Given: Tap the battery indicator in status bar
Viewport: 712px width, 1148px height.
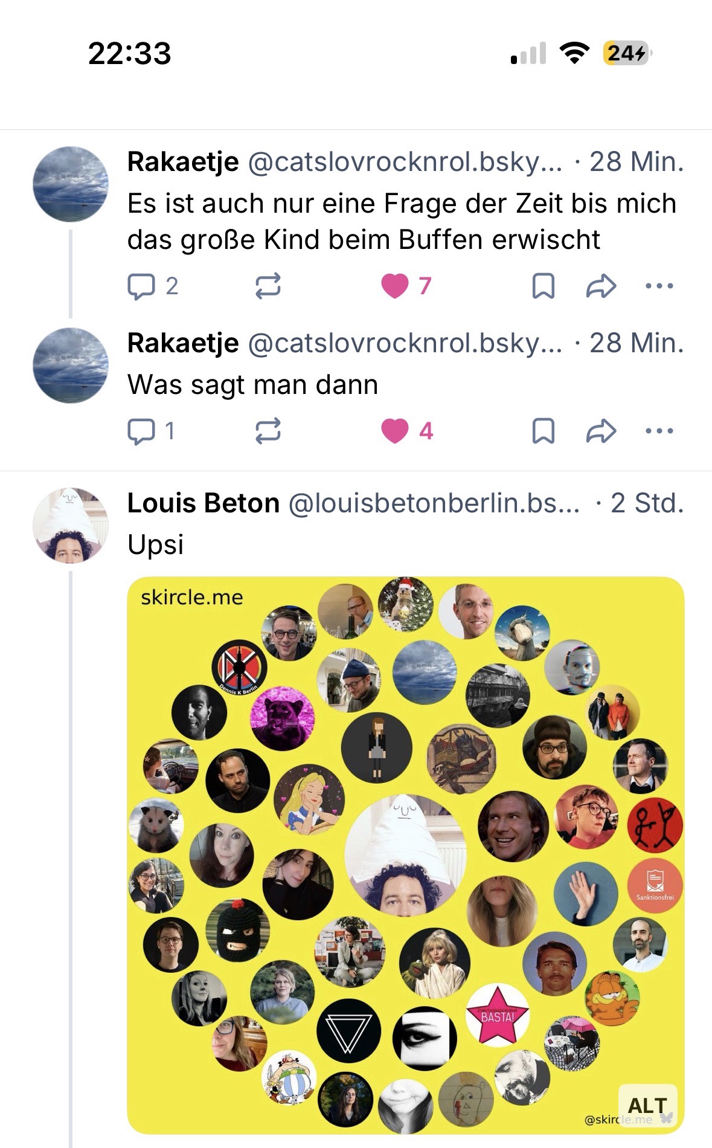Looking at the screenshot, I should 626,53.
